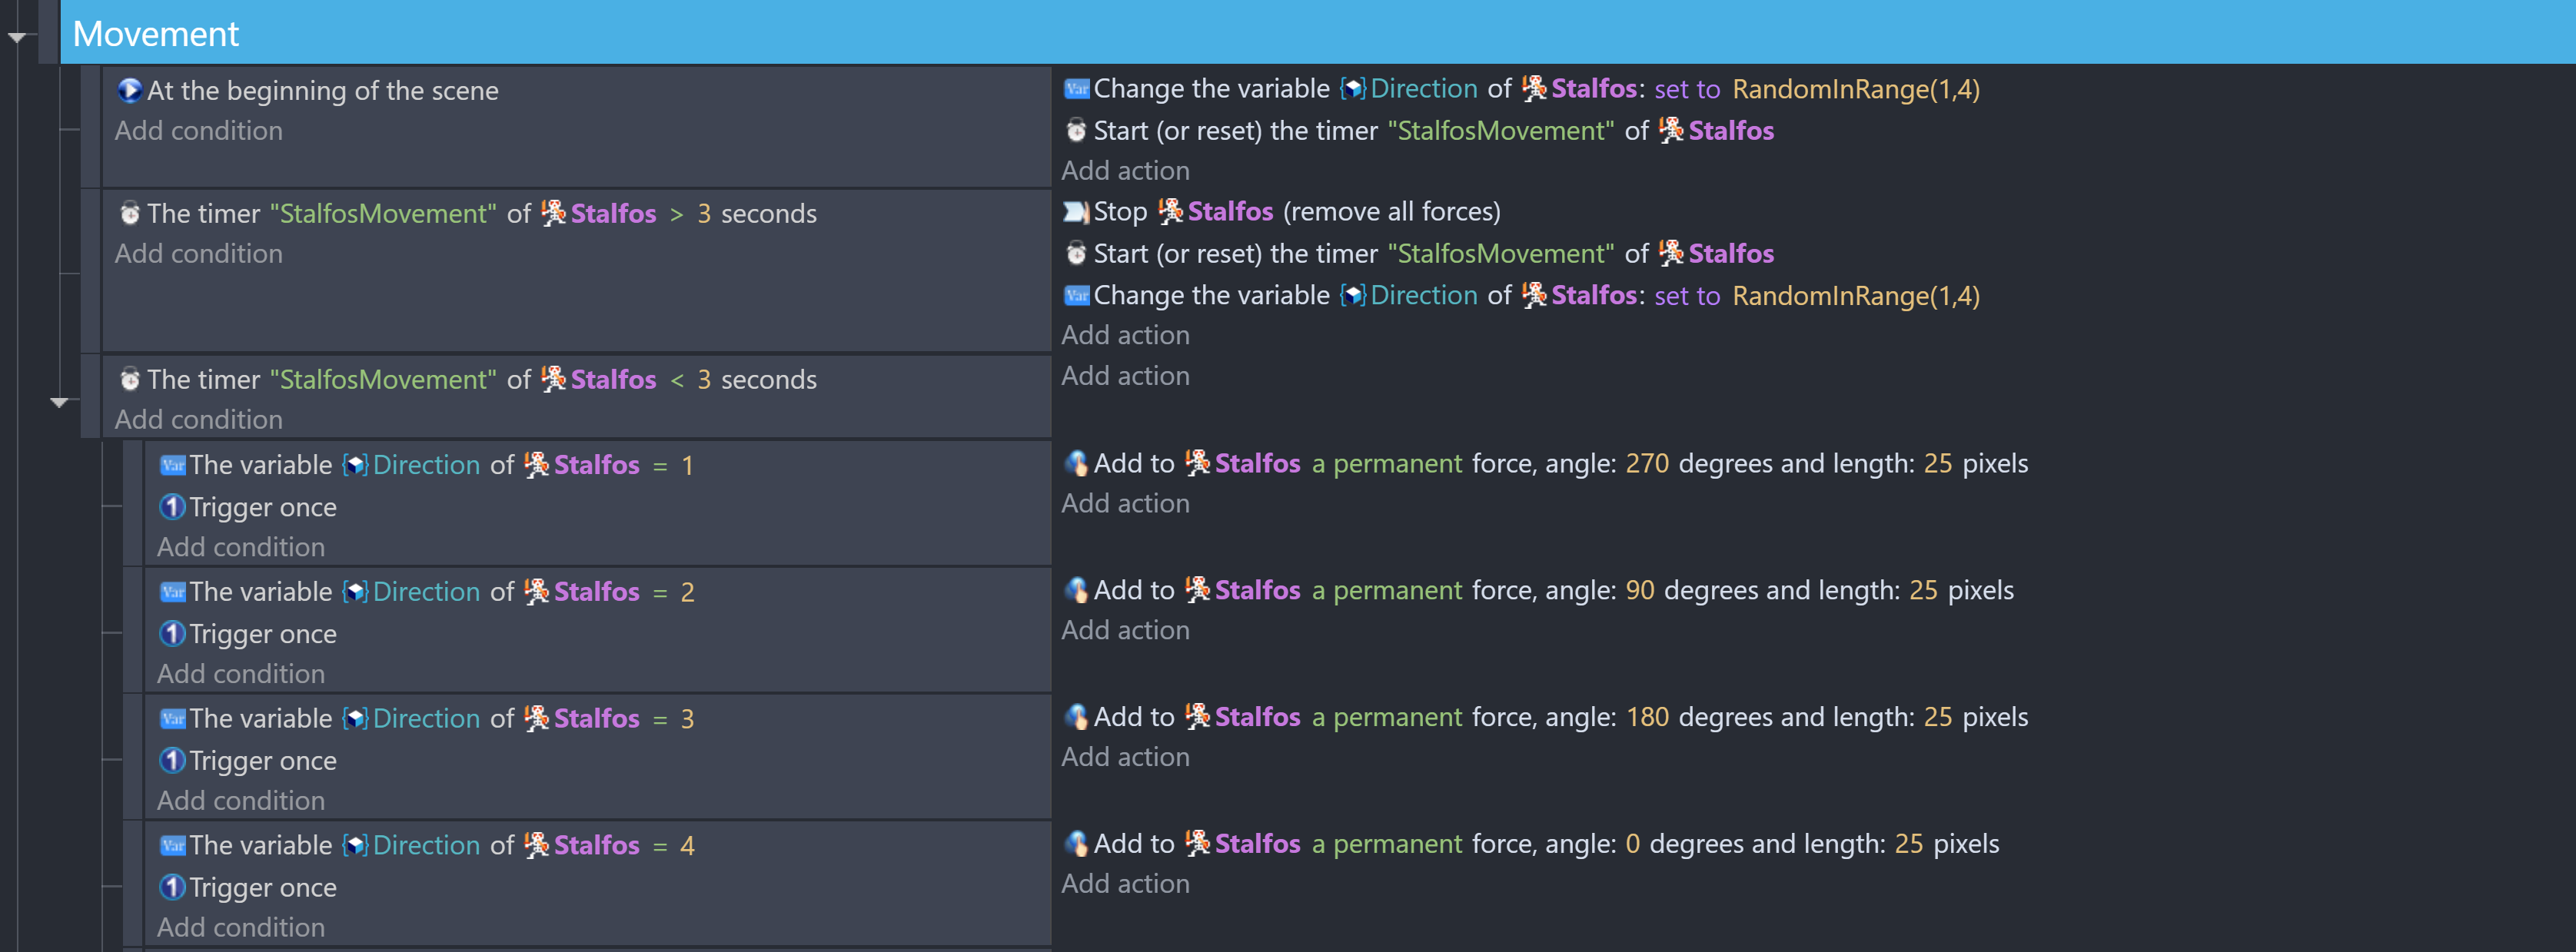Add condition under 'At the beginning of the scene'
2576x952 pixels.
[x=198, y=131]
